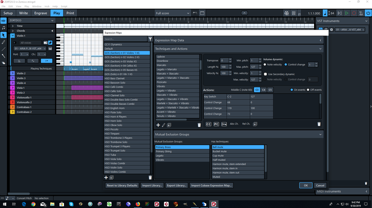
Task: Set Middle C to C3
Action: click(257, 90)
